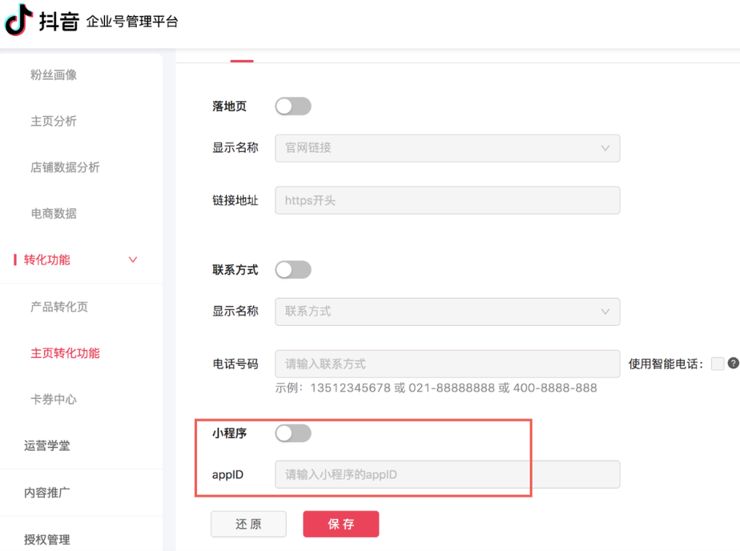Open the 联系方式 display name dropdown
This screenshot has width=740, height=551.
(447, 312)
